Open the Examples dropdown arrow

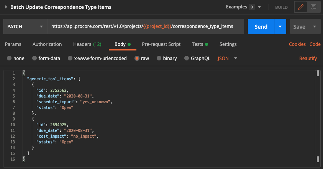(259, 7)
